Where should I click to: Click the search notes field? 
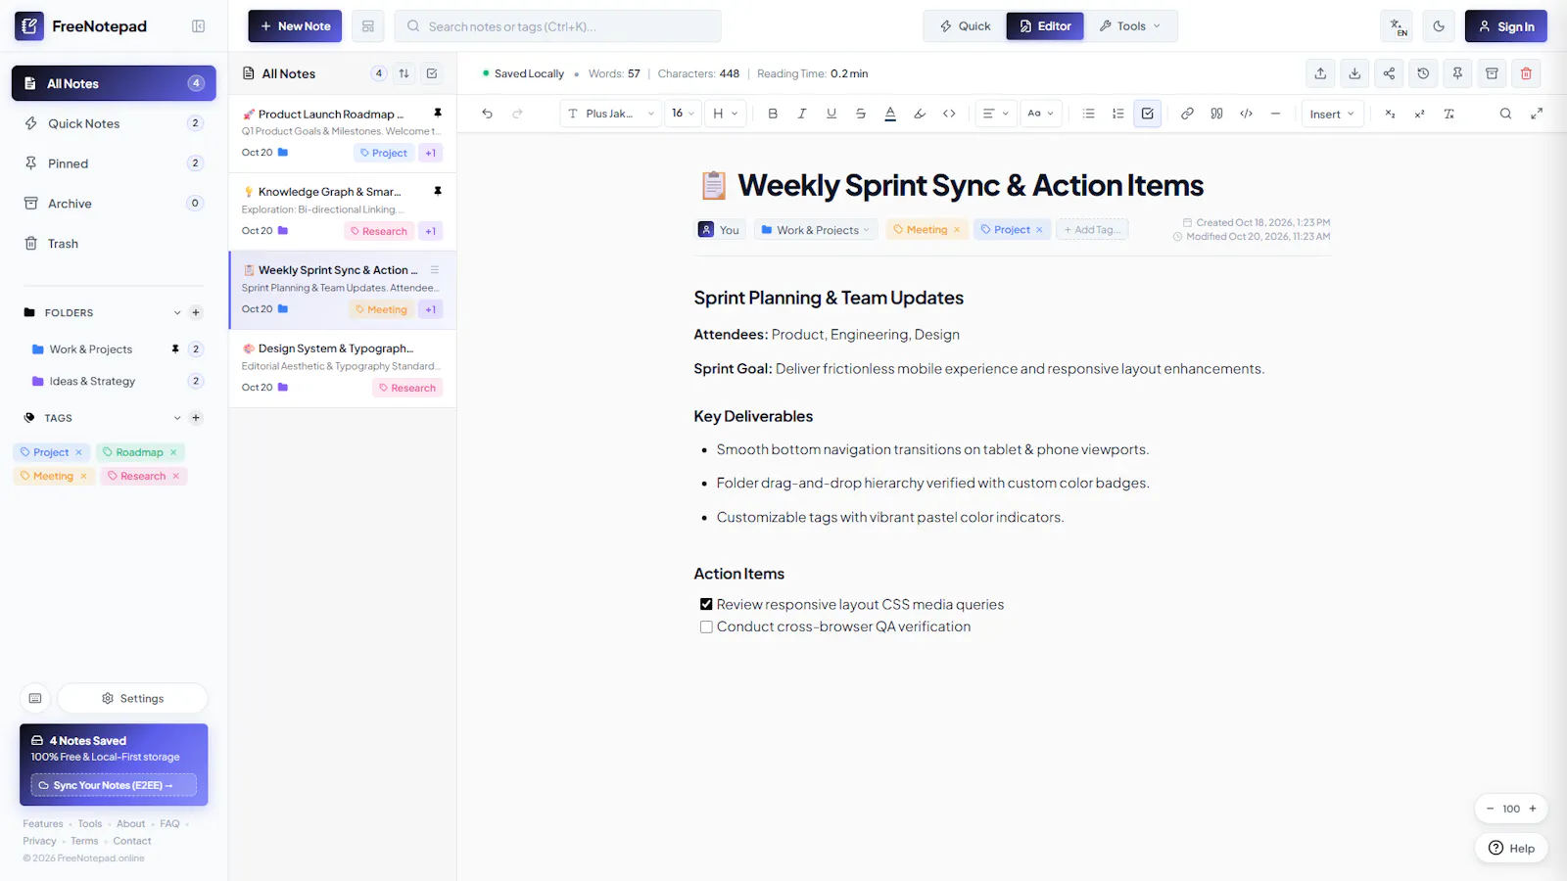tap(558, 26)
